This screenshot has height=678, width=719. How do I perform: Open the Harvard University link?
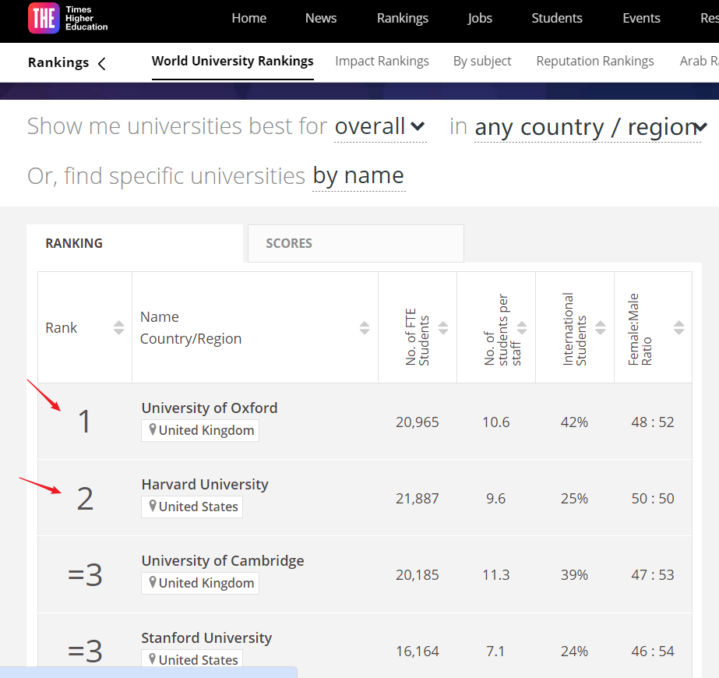click(x=204, y=484)
